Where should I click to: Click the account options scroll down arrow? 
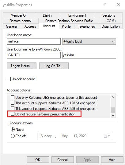point(113,115)
